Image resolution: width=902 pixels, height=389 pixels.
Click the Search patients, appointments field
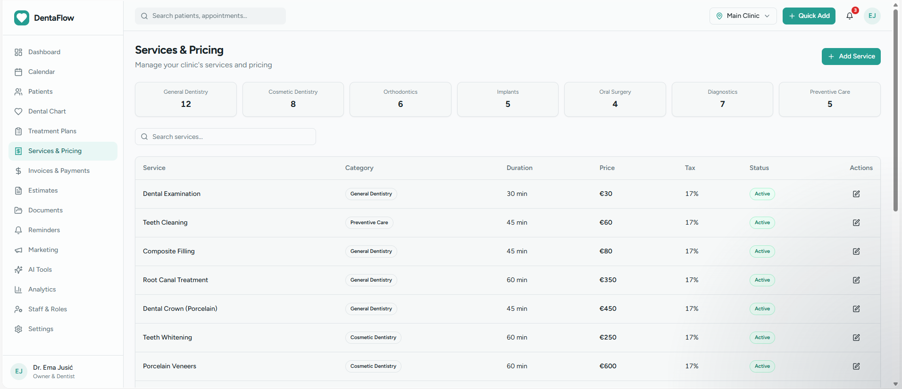(210, 16)
